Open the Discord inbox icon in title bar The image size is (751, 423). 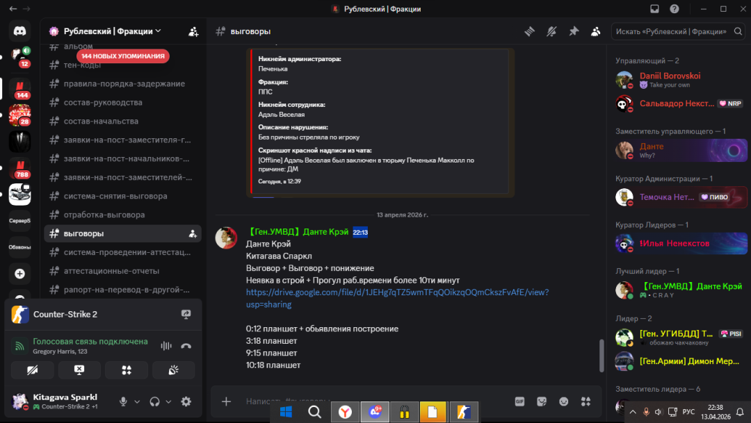(x=654, y=9)
